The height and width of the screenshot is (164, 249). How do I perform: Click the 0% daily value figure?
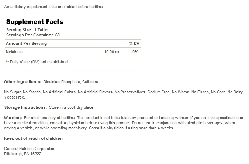[135, 52]
